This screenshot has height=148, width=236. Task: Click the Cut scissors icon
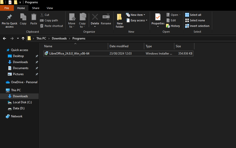pyautogui.click(x=42, y=15)
